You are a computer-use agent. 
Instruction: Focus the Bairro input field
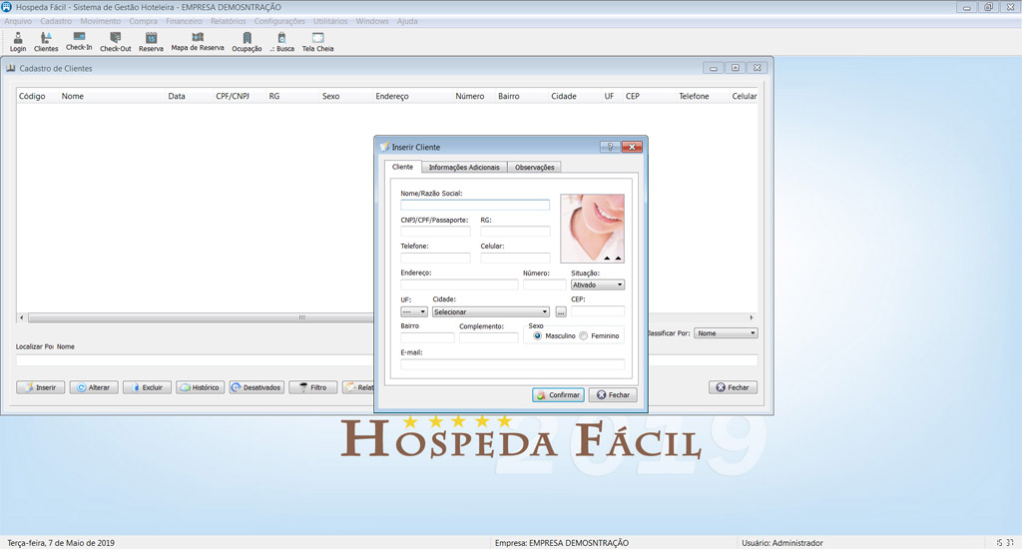[427, 337]
